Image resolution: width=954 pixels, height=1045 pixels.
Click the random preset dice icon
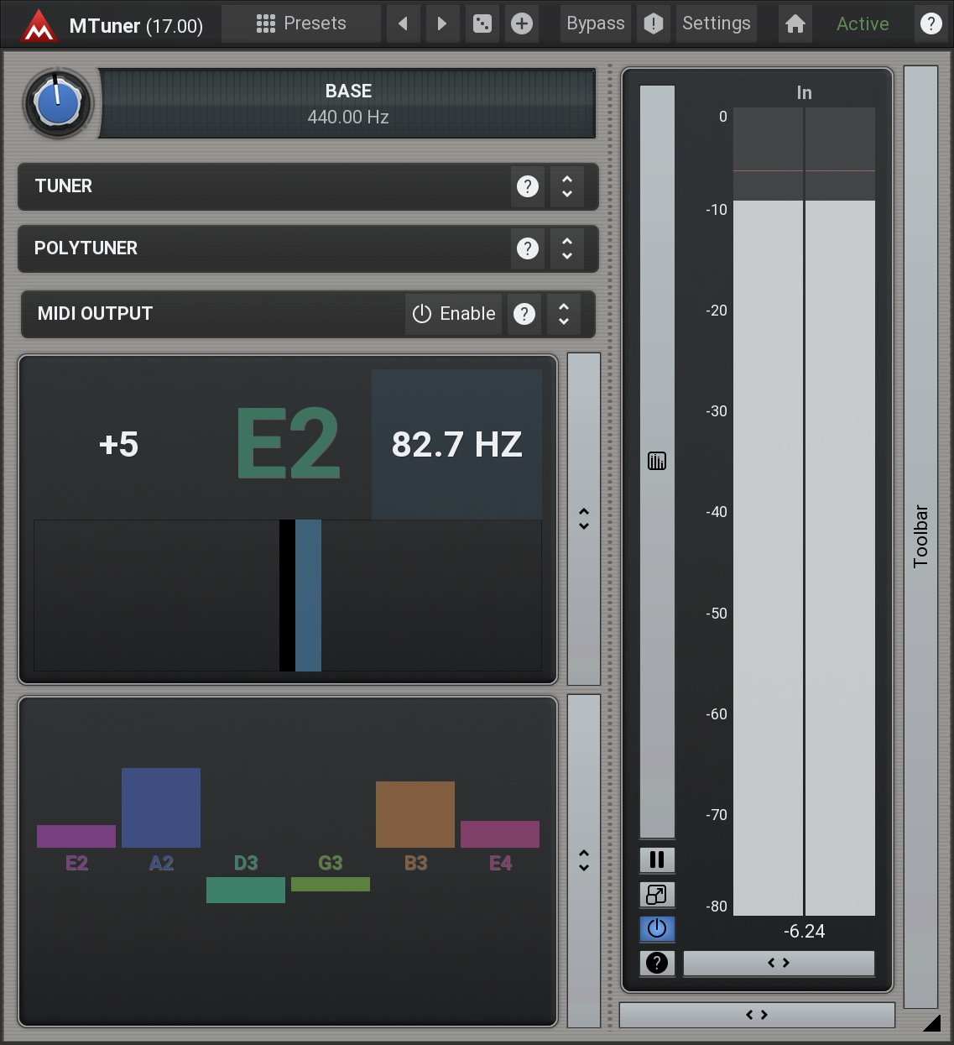coord(482,24)
